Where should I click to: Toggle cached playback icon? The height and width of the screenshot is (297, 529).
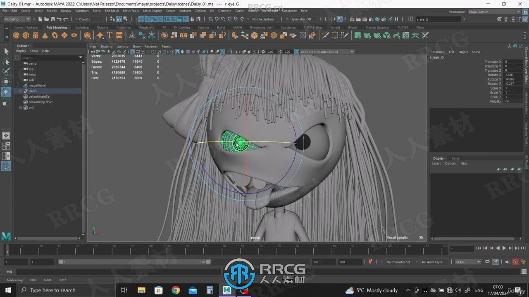click(x=495, y=262)
